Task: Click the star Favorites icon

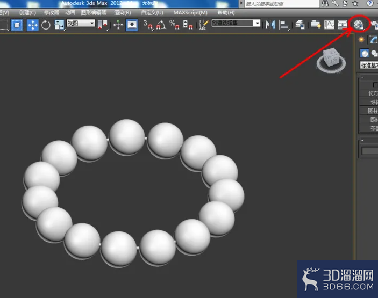Action: (355, 3)
